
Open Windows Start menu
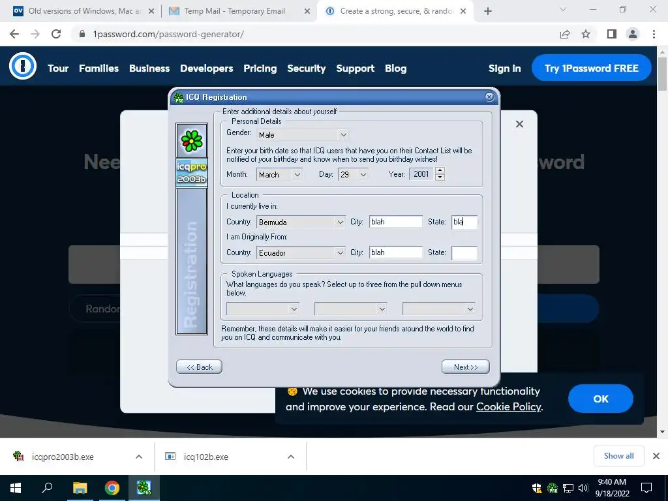pyautogui.click(x=16, y=488)
